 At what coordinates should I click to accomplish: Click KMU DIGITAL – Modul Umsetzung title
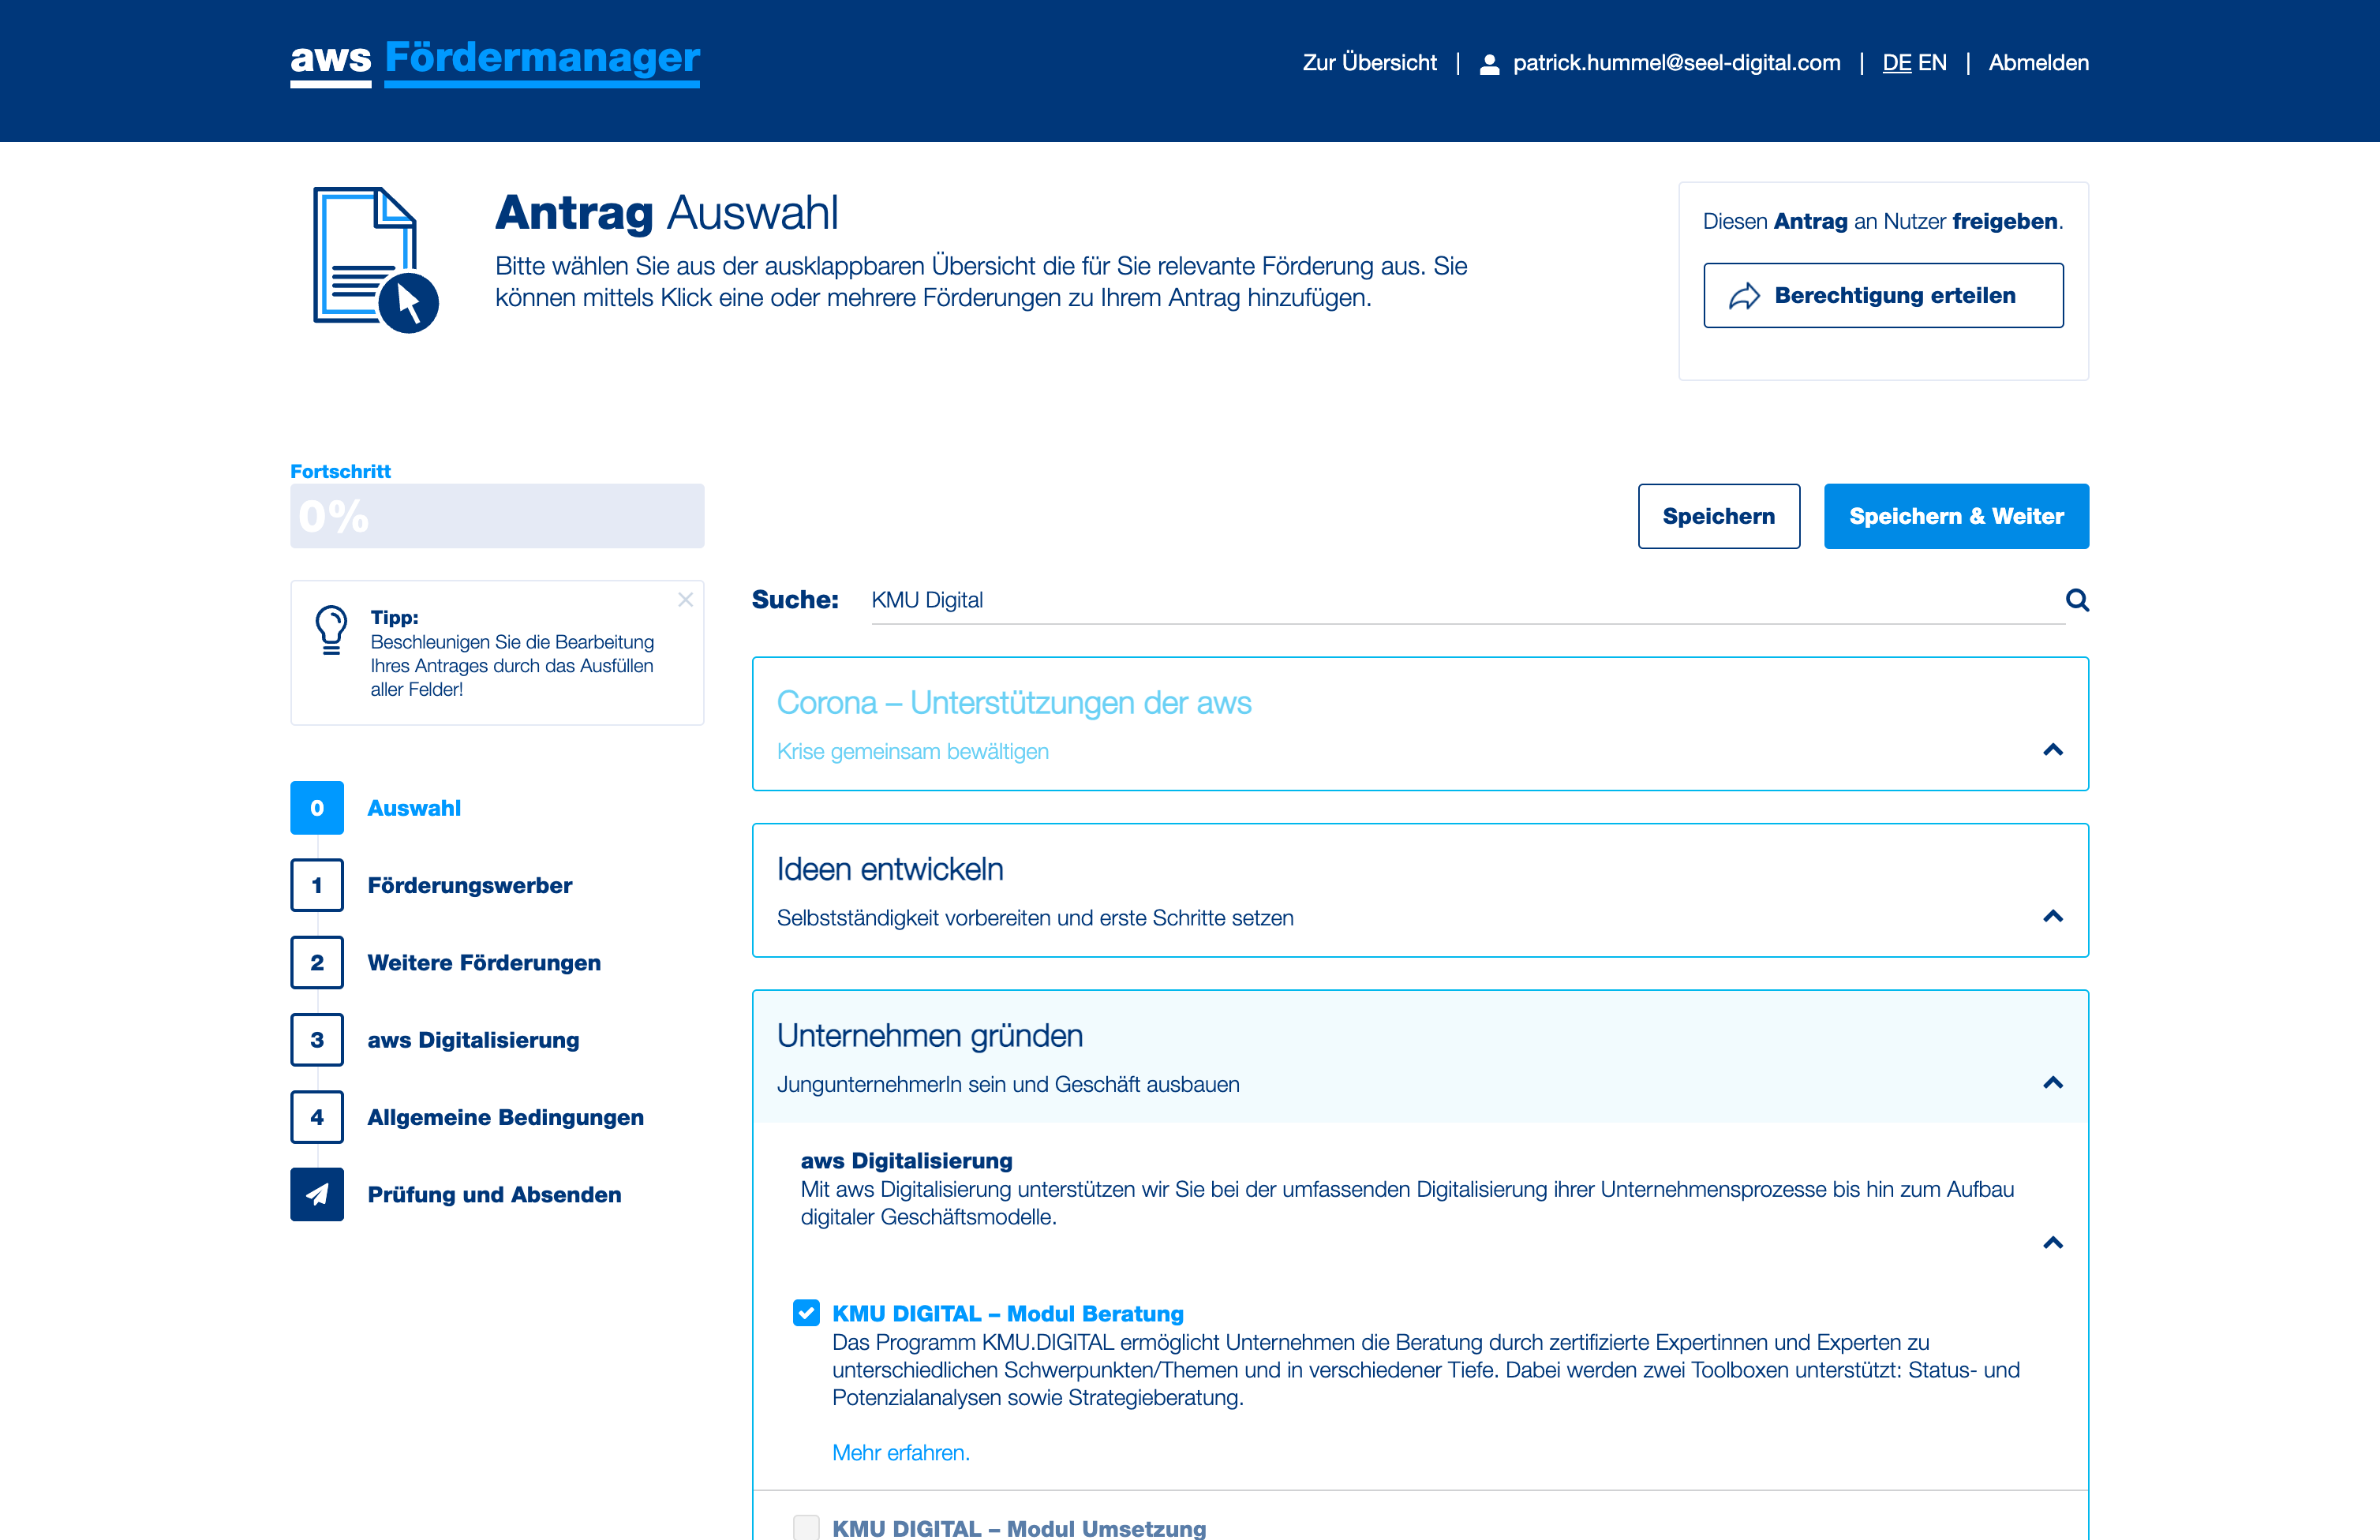1019,1528
